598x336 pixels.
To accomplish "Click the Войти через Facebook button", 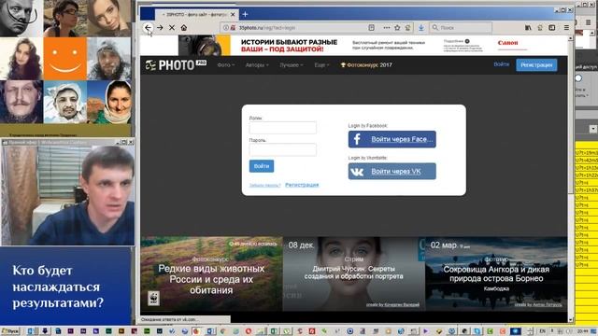I will (x=392, y=139).
